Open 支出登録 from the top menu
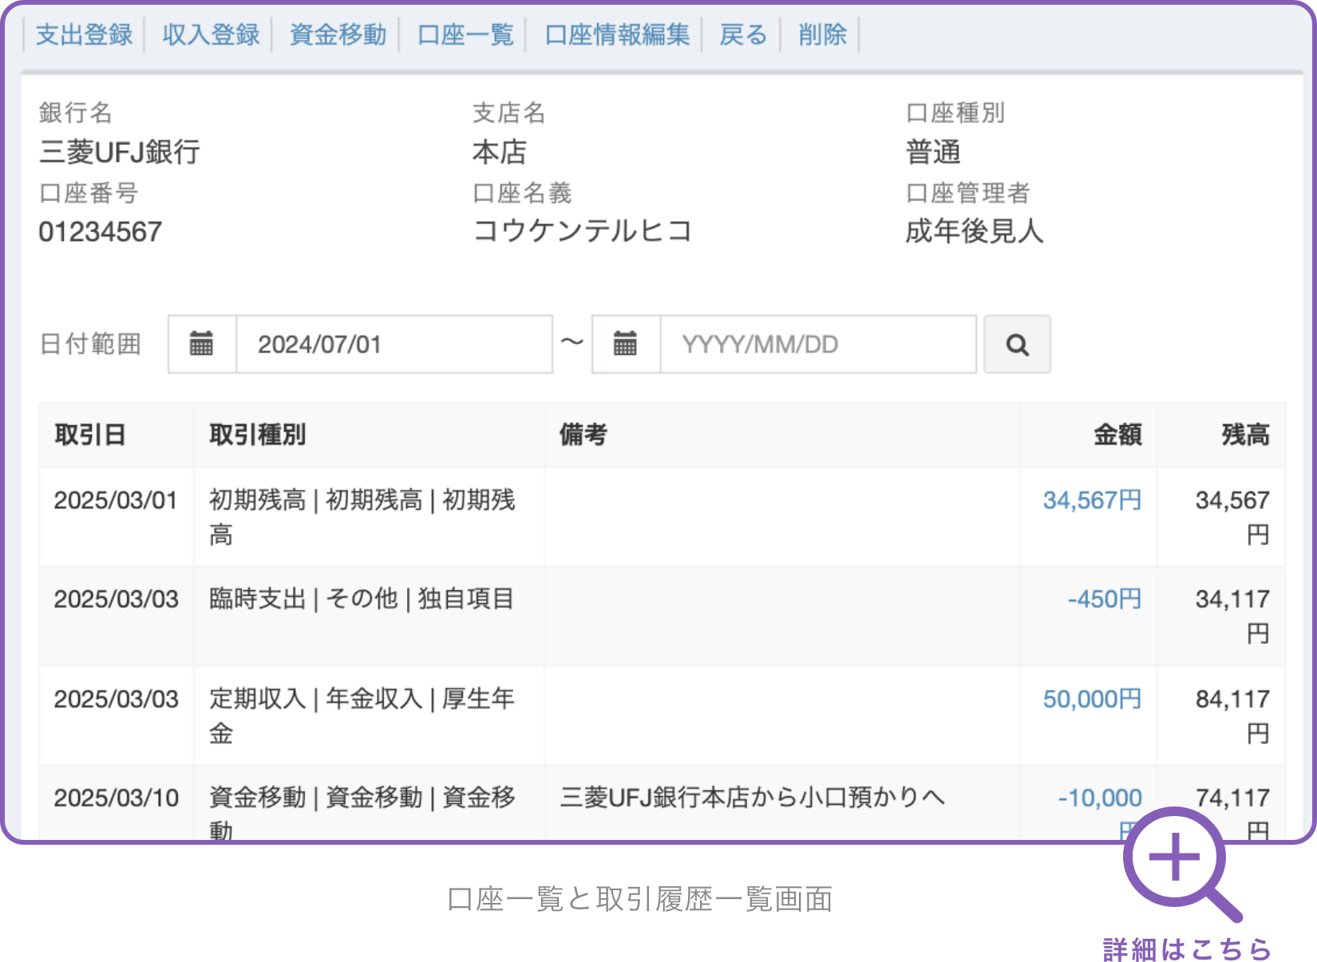This screenshot has height=962, width=1317. pyautogui.click(x=84, y=34)
